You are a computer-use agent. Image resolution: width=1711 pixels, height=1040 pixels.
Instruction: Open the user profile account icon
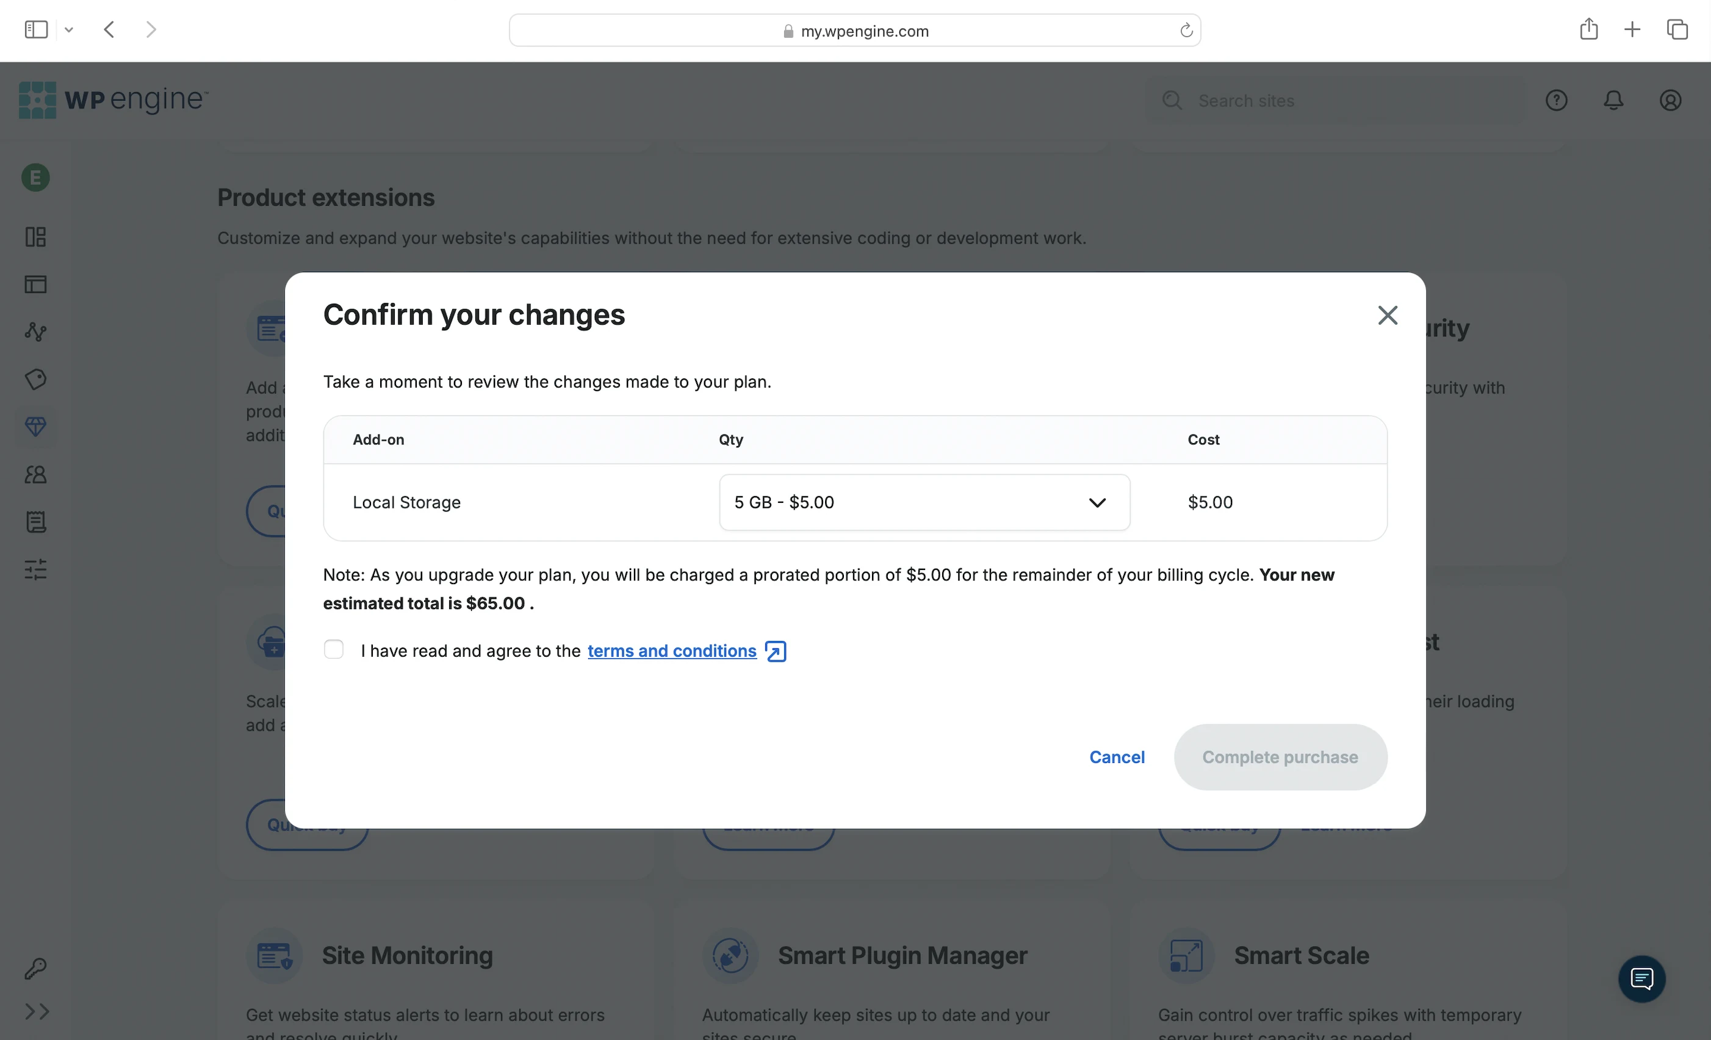tap(1670, 101)
